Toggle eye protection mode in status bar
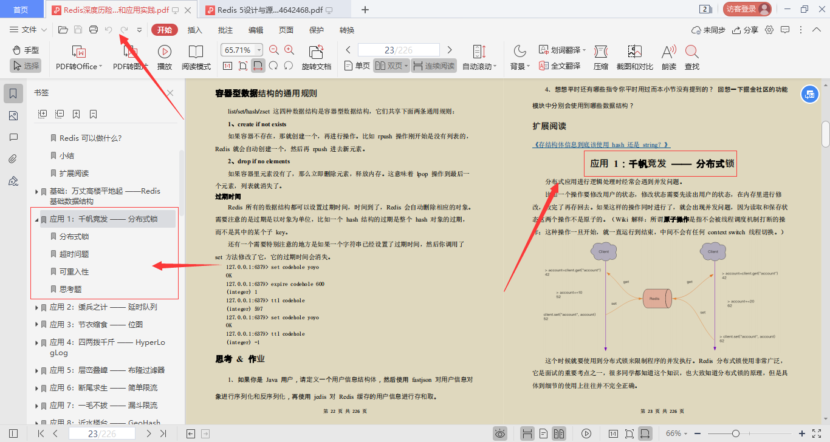 (500, 433)
